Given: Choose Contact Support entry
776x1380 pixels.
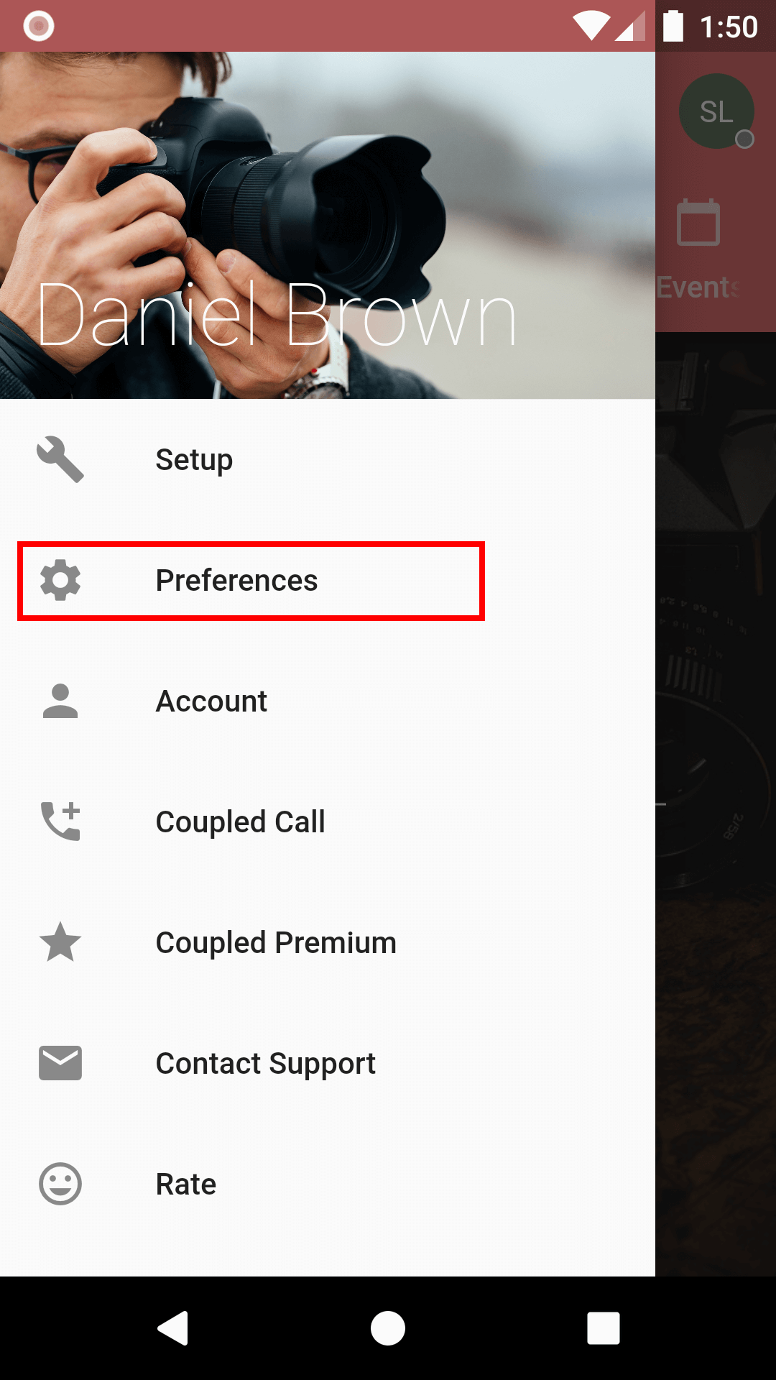Looking at the screenshot, I should (x=265, y=1064).
